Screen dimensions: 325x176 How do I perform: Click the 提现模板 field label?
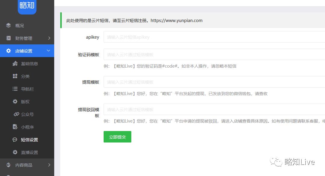click(x=91, y=82)
